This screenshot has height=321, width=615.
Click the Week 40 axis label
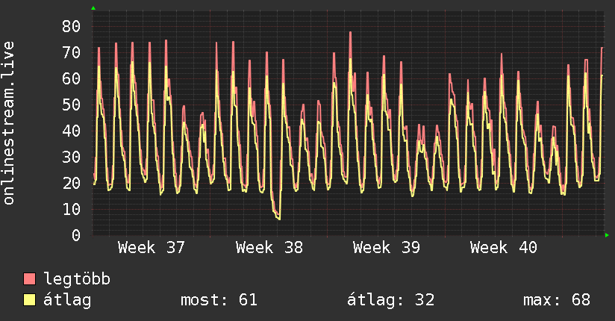pos(504,248)
